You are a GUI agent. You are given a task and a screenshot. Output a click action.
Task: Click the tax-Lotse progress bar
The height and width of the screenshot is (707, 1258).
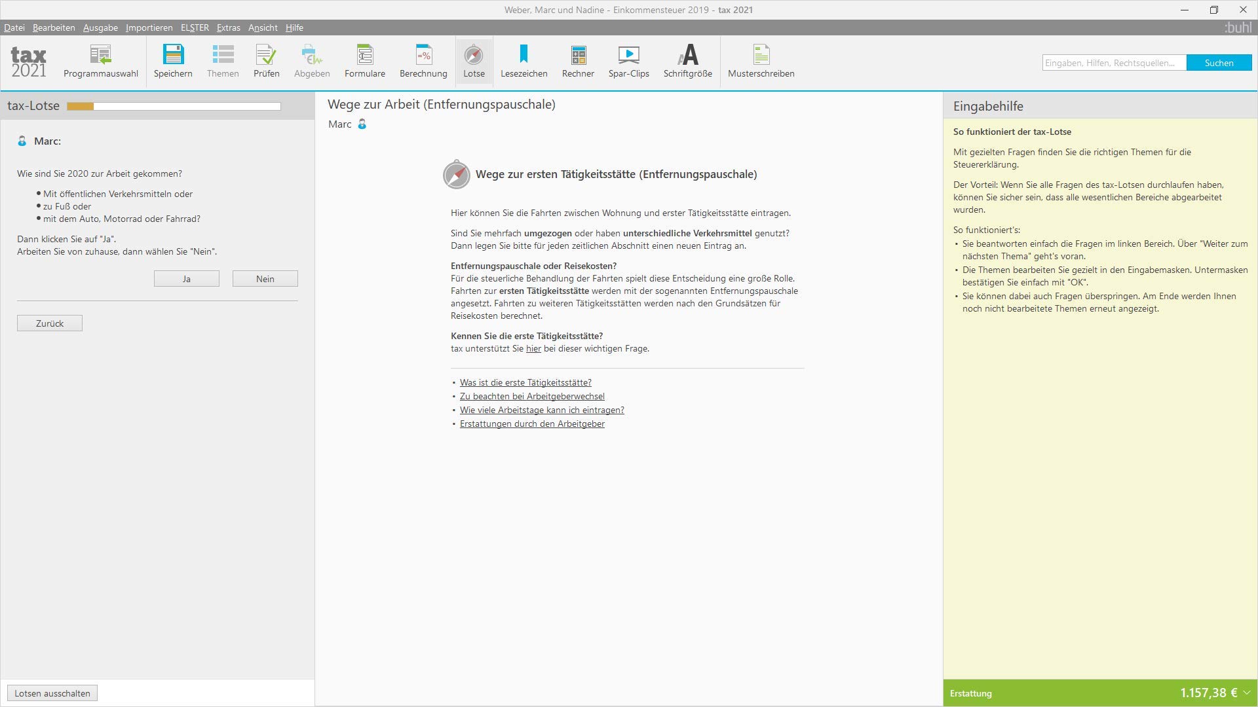[x=174, y=107]
